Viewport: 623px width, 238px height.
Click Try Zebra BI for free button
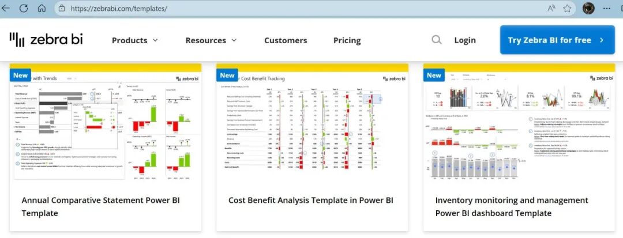(557, 40)
